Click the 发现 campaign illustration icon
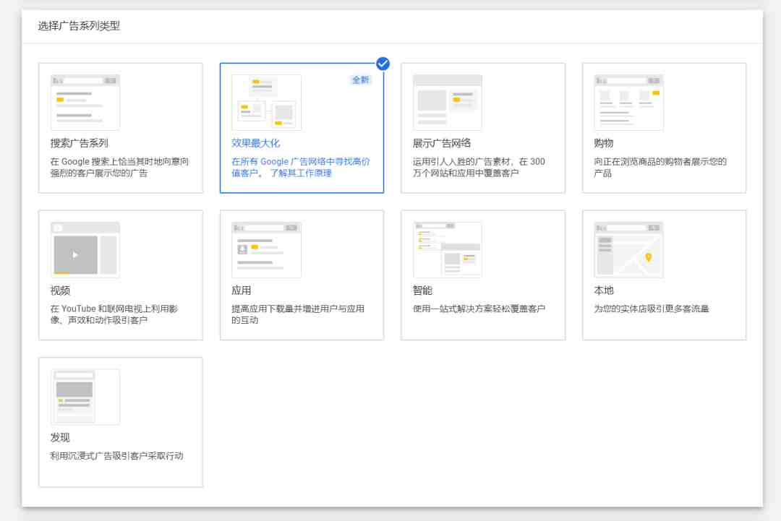Viewport: 781px width, 521px height. coord(85,397)
